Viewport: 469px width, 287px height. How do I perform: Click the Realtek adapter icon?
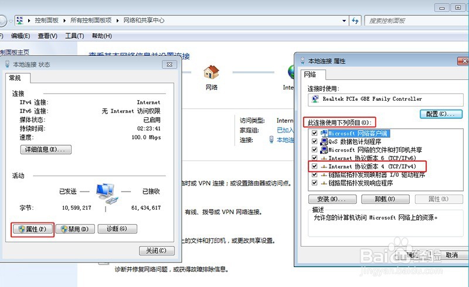point(315,99)
